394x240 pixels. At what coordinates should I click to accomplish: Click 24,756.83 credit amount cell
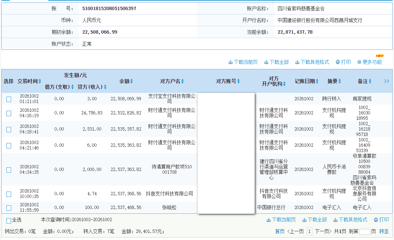click(92, 113)
